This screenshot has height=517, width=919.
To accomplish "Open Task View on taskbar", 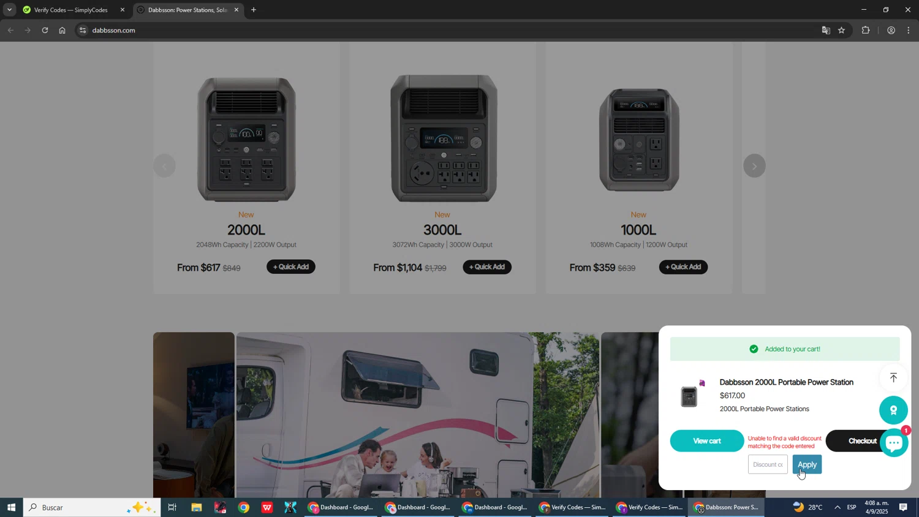I will pyautogui.click(x=172, y=507).
